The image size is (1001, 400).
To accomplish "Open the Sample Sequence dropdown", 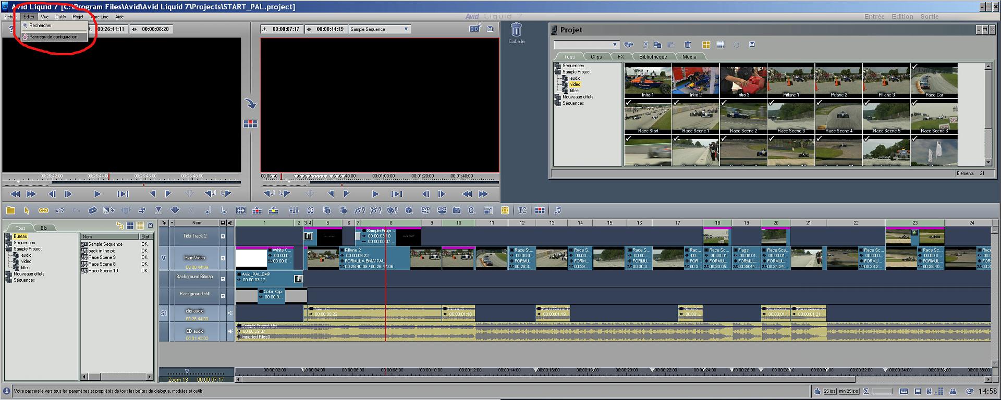I will point(406,29).
